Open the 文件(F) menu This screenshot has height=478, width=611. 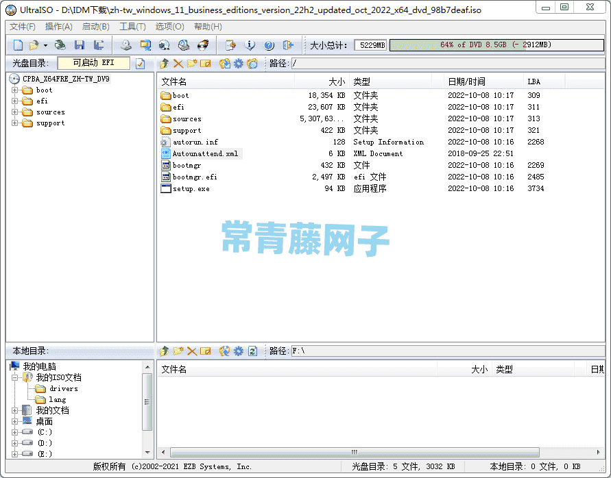coord(23,27)
